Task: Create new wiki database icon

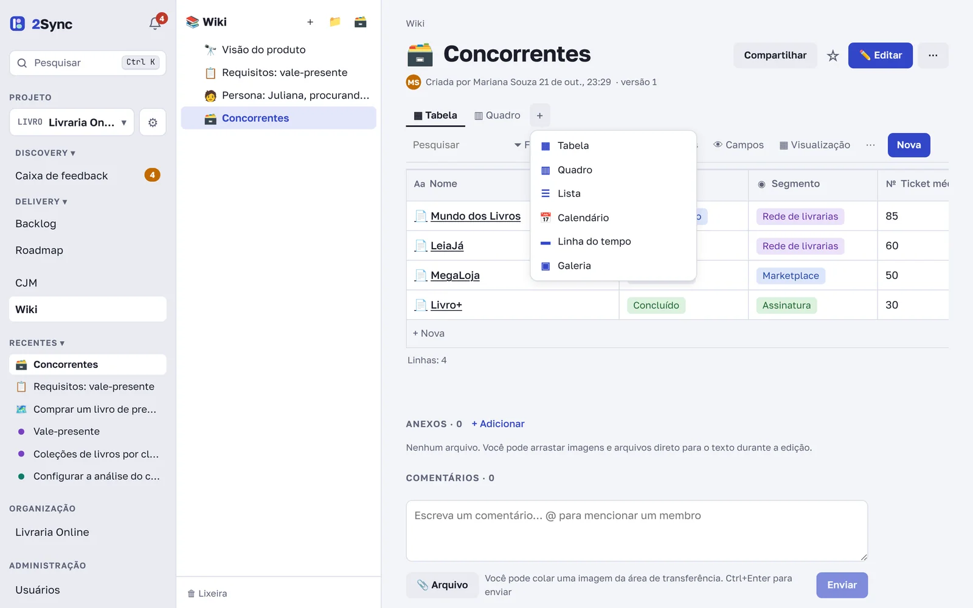Action: [361, 22]
